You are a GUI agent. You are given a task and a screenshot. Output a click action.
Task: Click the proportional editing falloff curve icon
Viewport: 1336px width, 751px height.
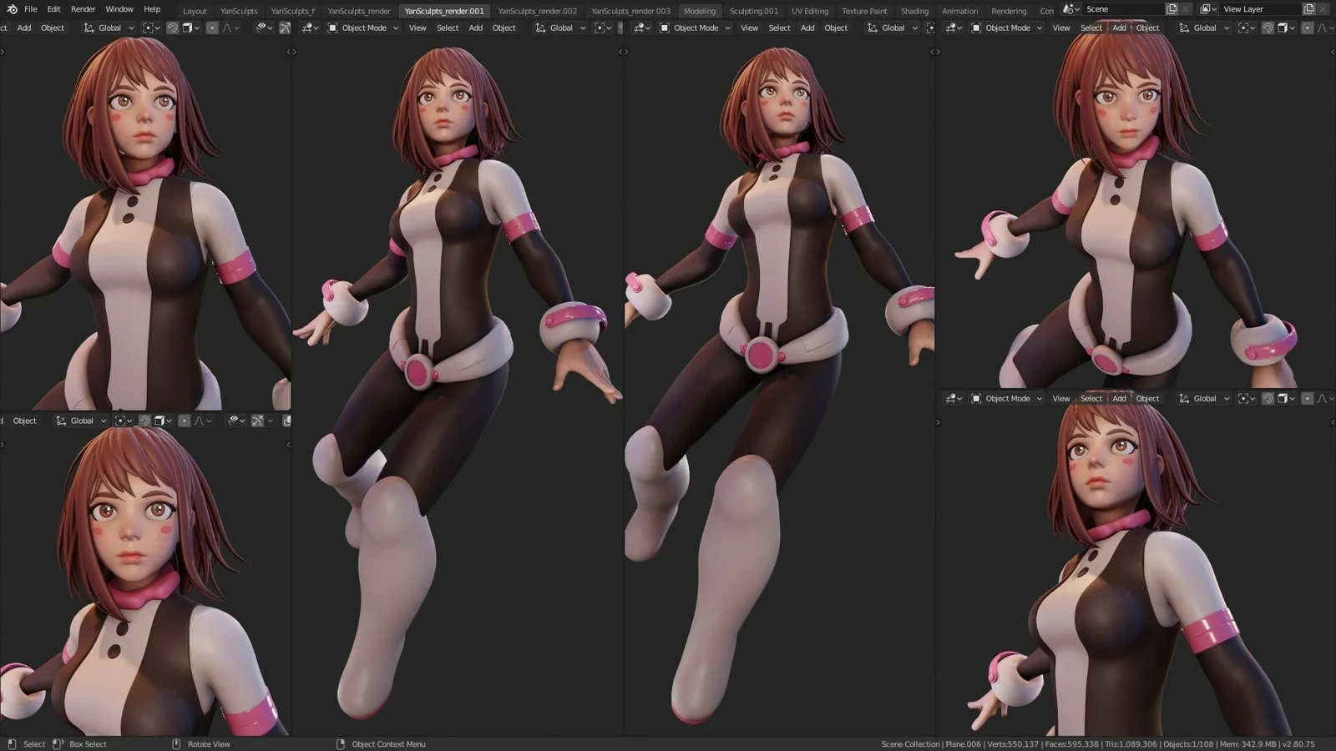(x=227, y=28)
